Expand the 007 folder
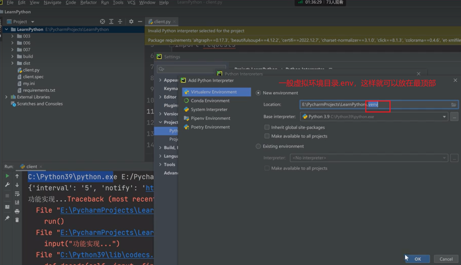The width and height of the screenshot is (461, 265). click(x=12, y=50)
